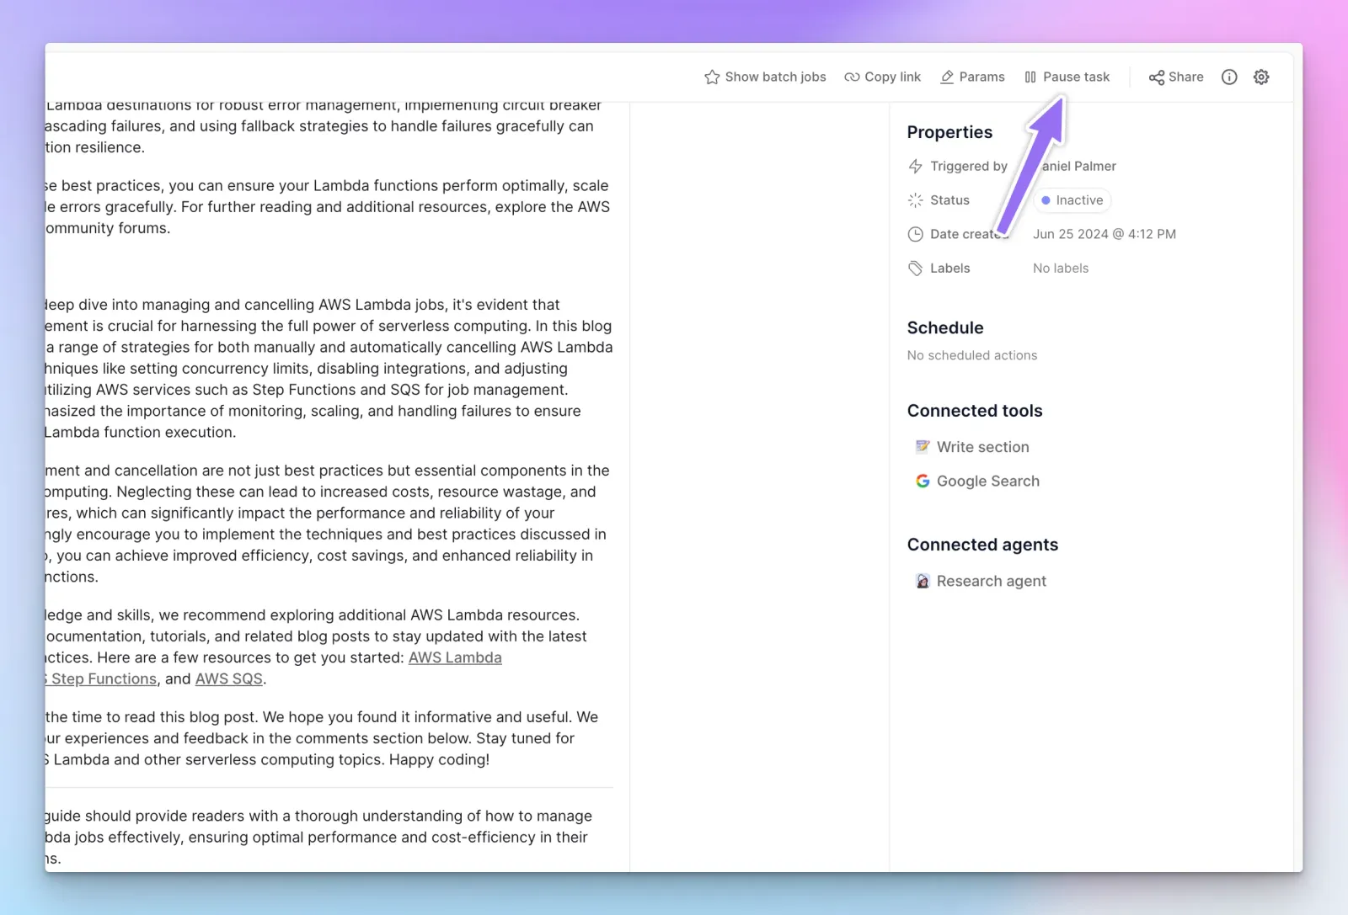Click the Connected tools heading
1348x915 pixels.
975,411
